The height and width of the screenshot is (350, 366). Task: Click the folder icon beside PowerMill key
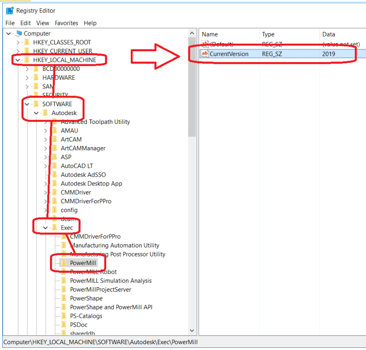63,263
